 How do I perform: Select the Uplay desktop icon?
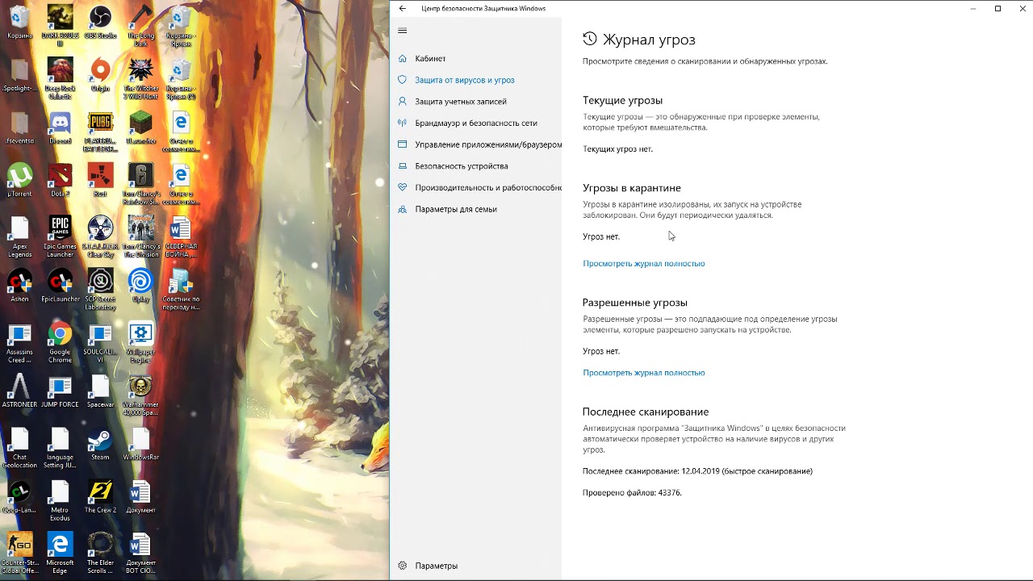[140, 286]
